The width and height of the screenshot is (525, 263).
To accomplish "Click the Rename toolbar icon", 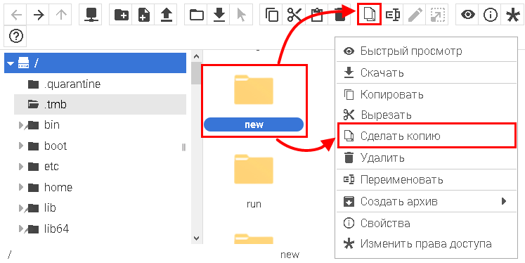I will pos(392,15).
